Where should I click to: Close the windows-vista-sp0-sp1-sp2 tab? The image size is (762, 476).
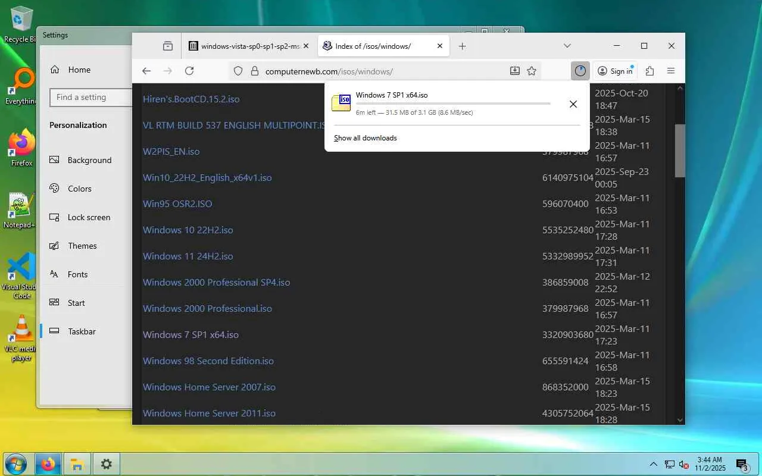306,46
